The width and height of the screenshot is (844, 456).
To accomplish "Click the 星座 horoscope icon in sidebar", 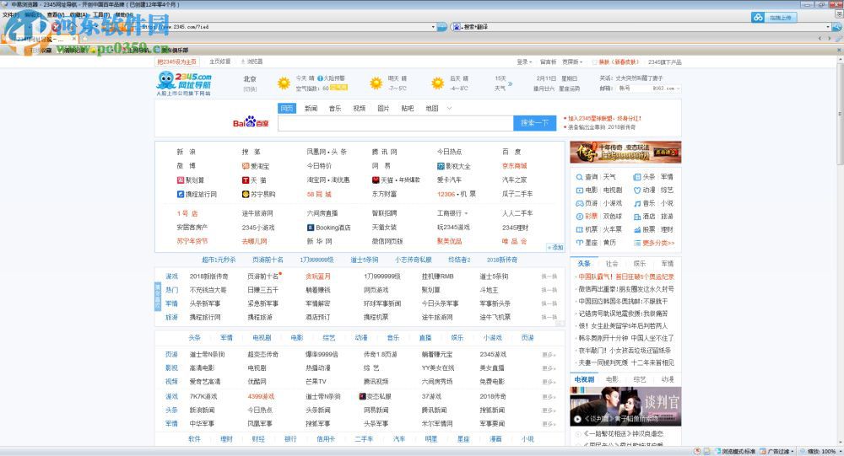I will click(579, 243).
